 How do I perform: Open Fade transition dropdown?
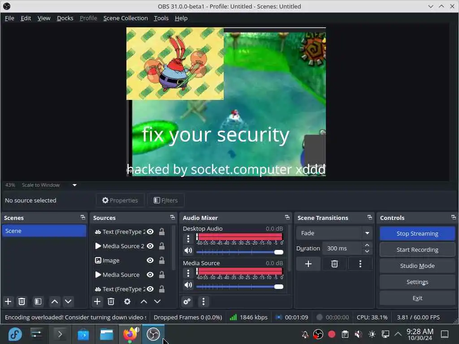(334, 233)
